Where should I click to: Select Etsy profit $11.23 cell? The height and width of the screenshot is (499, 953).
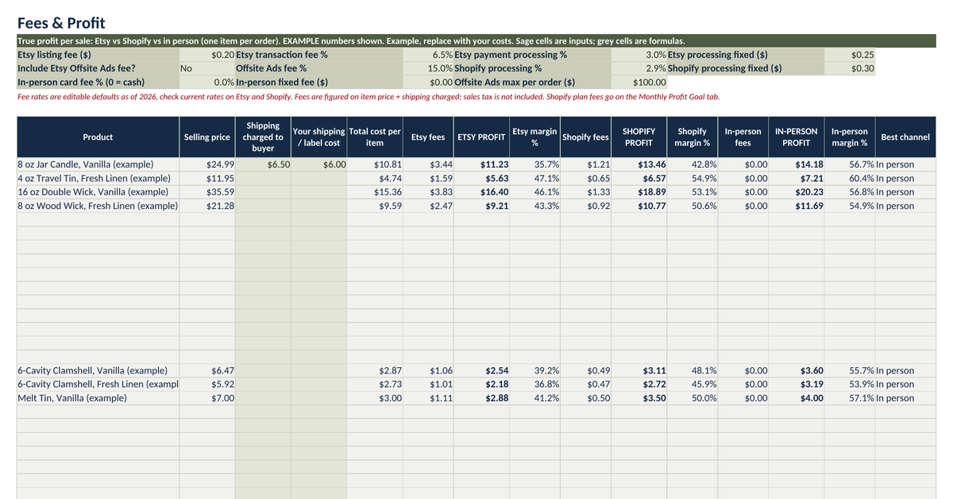click(x=482, y=164)
